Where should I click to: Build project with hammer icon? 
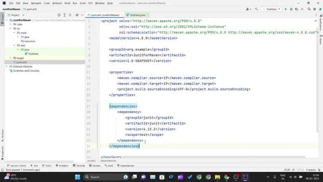(x=256, y=9)
